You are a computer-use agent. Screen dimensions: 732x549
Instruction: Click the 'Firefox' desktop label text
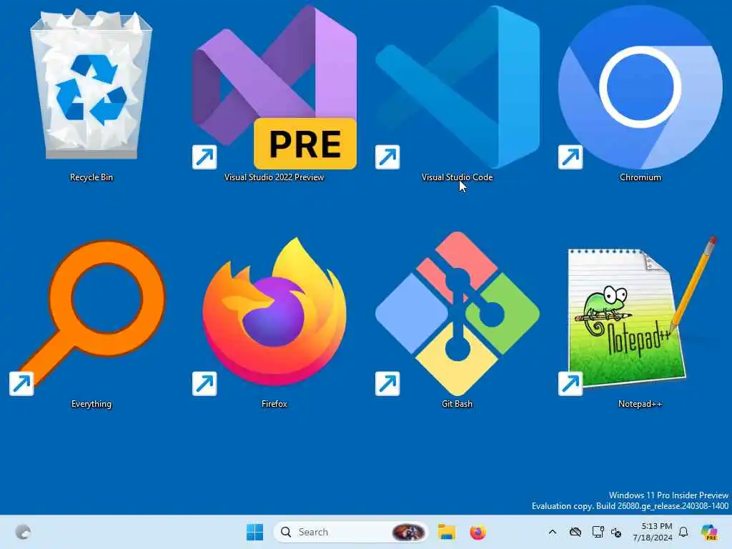click(x=274, y=405)
